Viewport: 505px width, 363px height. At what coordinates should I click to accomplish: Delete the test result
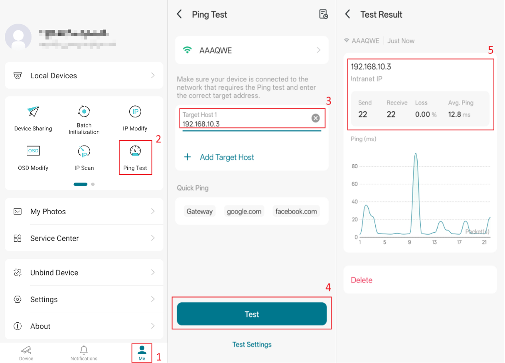click(361, 280)
